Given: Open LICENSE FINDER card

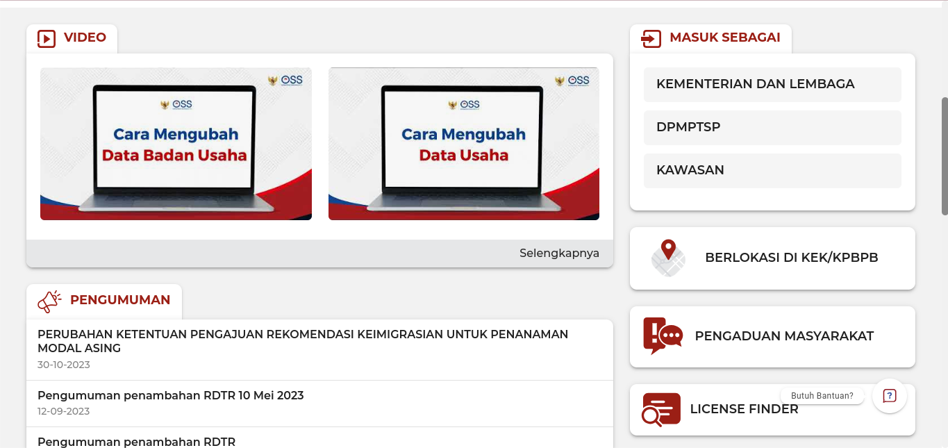Looking at the screenshot, I should click(772, 410).
